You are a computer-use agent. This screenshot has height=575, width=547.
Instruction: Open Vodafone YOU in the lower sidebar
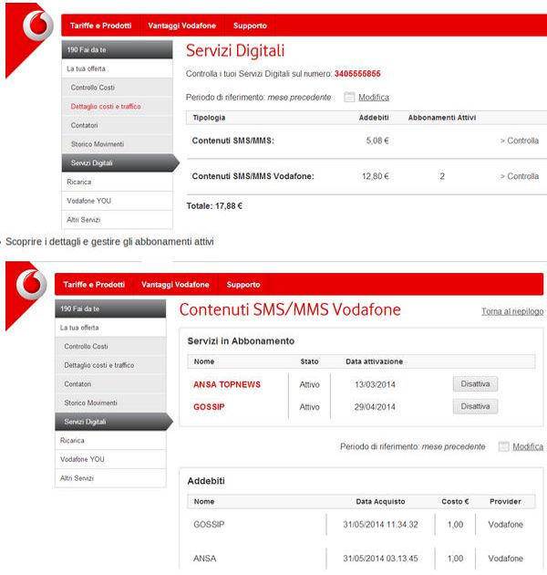point(110,459)
